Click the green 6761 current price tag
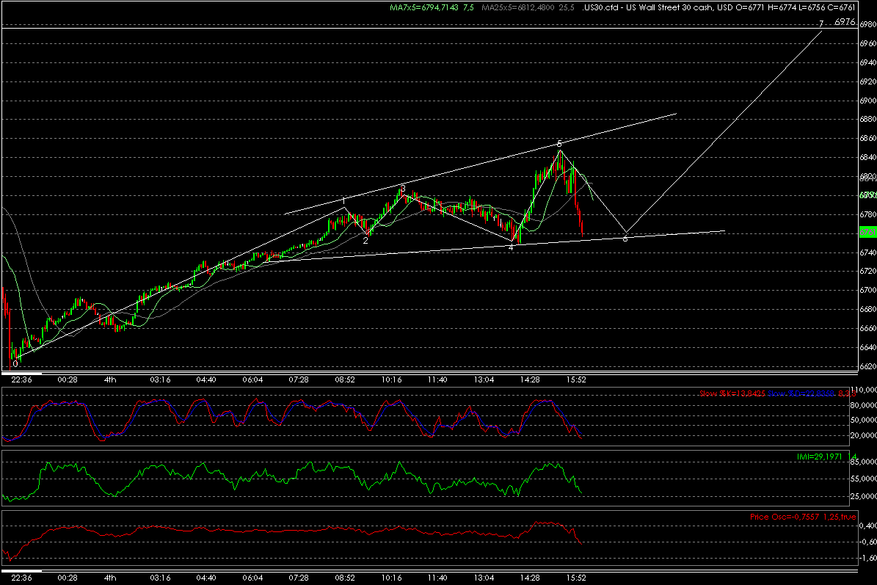The width and height of the screenshot is (877, 585). coord(867,231)
